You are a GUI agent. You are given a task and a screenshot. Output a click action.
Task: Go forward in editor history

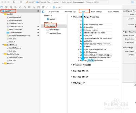pos(51,7)
